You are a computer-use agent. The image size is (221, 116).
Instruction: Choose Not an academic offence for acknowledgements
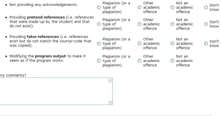pyautogui.click(x=172, y=7)
